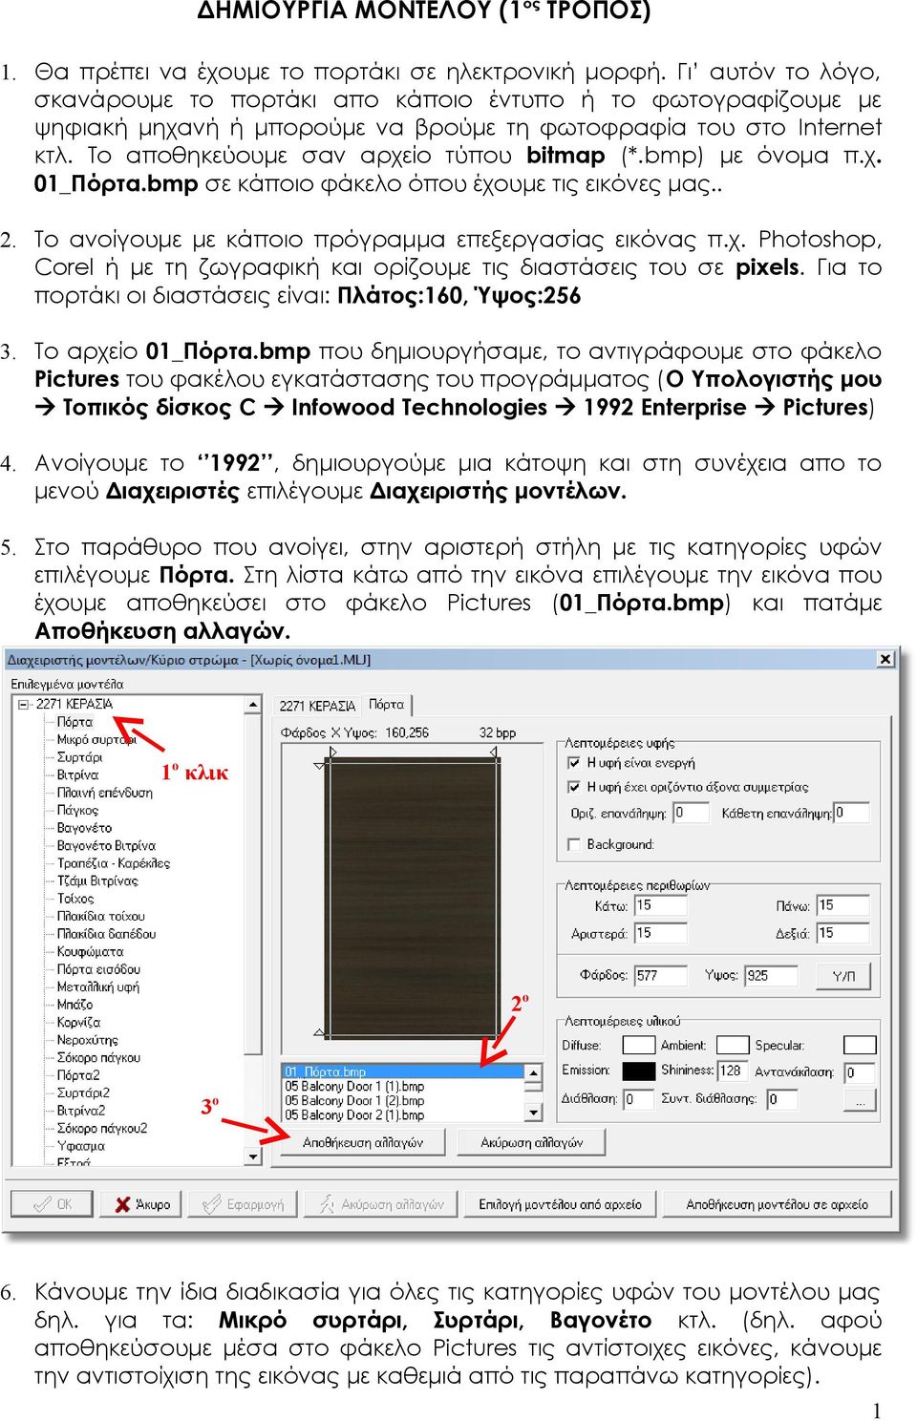Switch to the 2271 ΚΕΡΑΣΙΑ tab
The image size is (917, 1421).
(317, 706)
